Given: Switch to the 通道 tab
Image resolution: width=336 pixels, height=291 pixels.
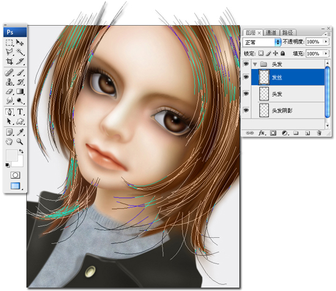Looking at the screenshot, I should [x=271, y=32].
